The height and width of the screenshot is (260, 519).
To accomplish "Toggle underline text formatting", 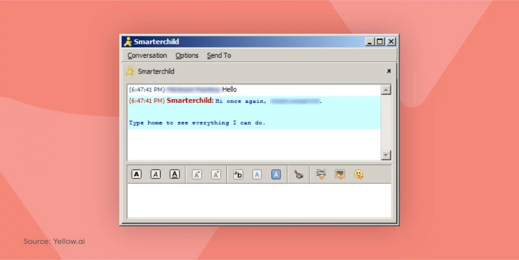I will click(x=175, y=174).
